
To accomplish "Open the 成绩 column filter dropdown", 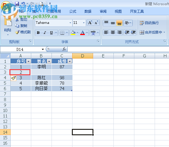I will coord(70,61).
